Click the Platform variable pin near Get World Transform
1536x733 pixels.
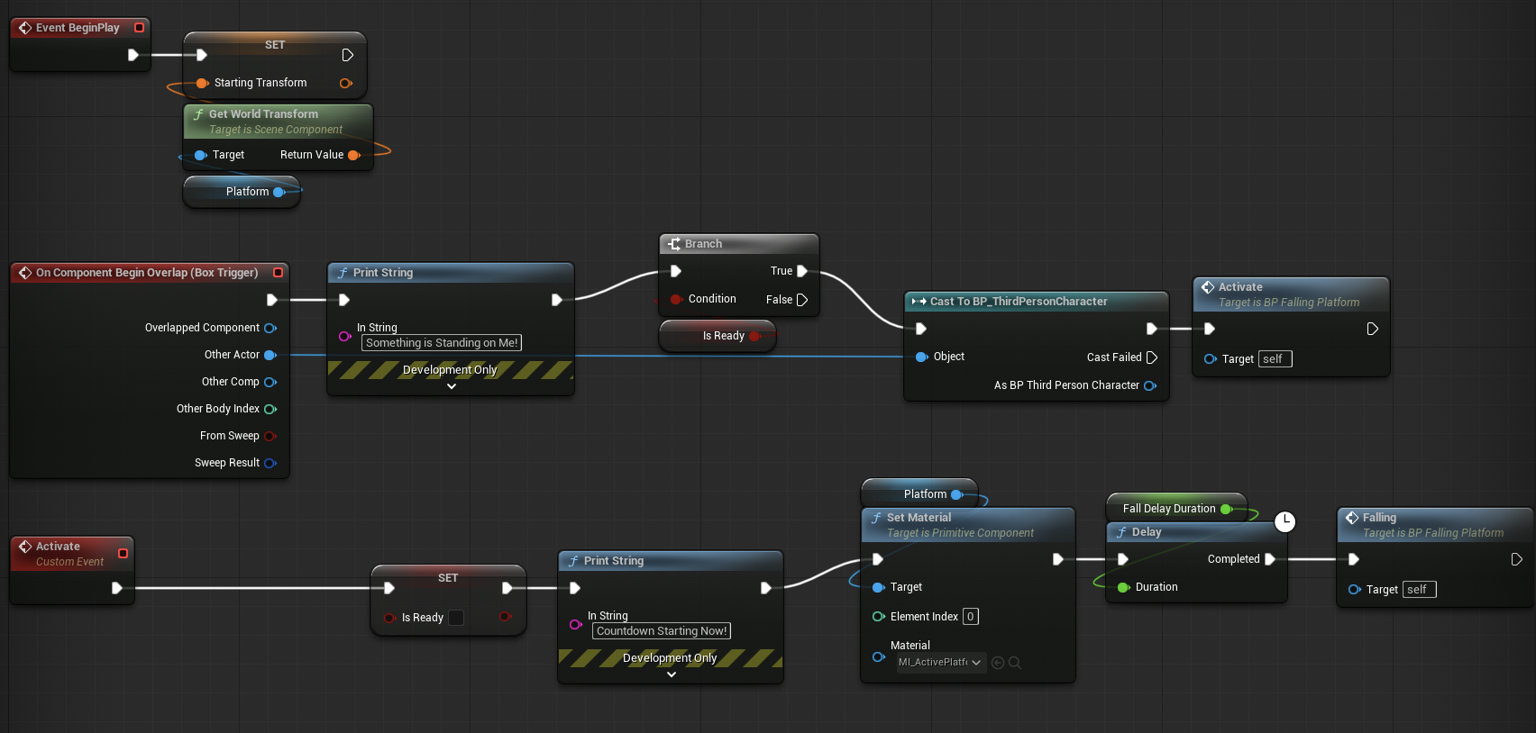(x=279, y=192)
